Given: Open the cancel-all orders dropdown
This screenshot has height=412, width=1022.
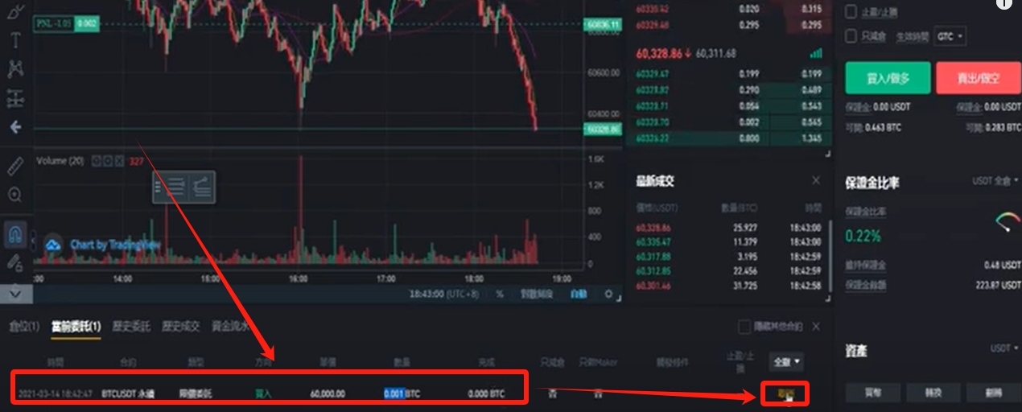Looking at the screenshot, I should pos(786,362).
